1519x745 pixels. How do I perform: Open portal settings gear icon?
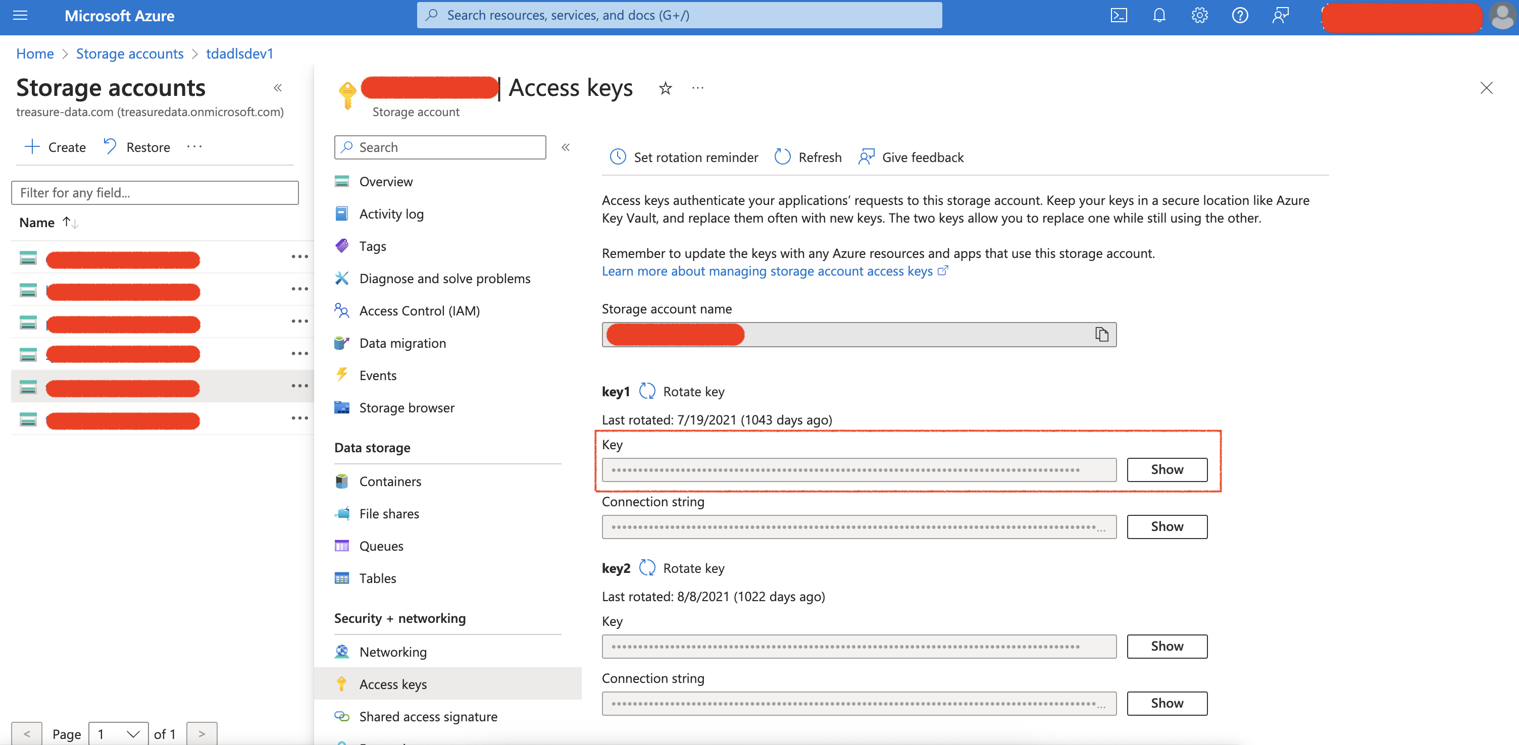[1199, 15]
